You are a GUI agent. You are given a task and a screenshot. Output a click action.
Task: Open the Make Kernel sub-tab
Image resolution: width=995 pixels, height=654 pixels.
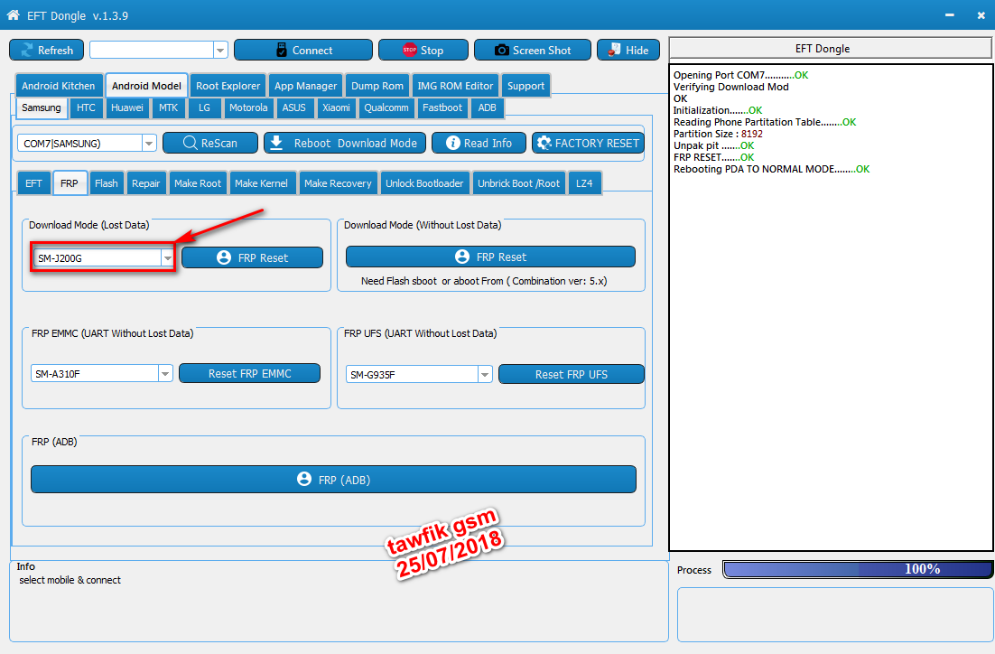point(261,183)
